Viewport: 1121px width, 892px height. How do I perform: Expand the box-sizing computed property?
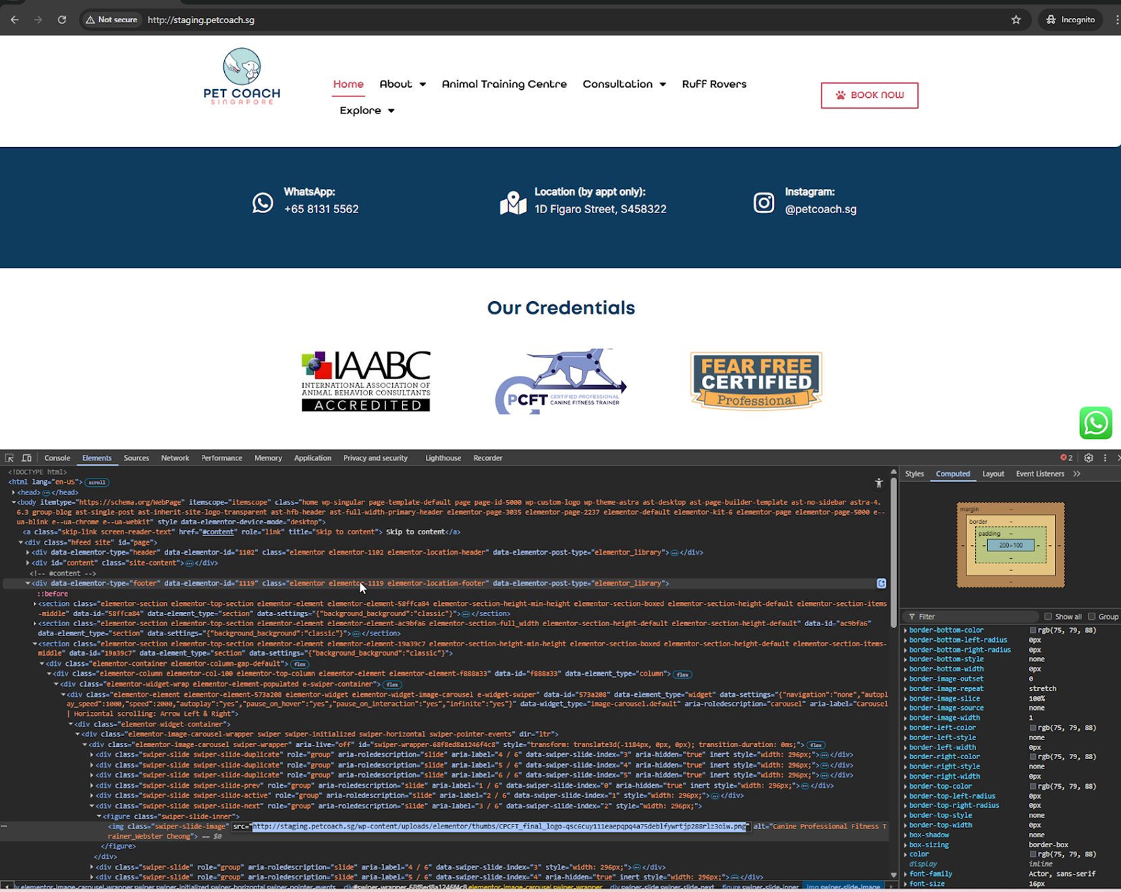[x=906, y=845]
